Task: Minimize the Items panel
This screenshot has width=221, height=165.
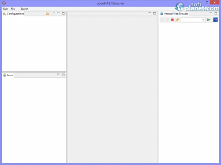Action: [x=58, y=74]
